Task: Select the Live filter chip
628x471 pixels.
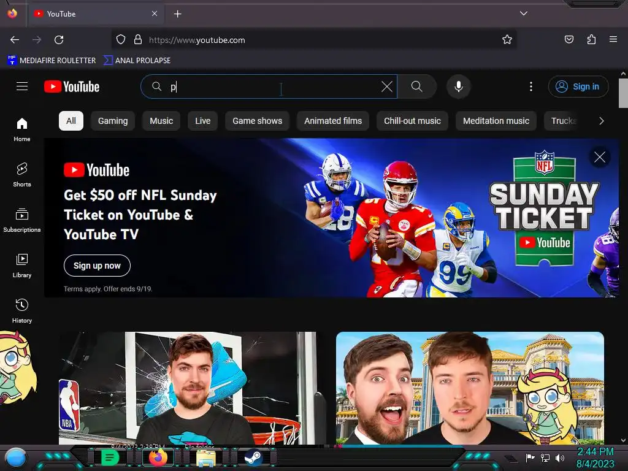Action: click(x=202, y=121)
